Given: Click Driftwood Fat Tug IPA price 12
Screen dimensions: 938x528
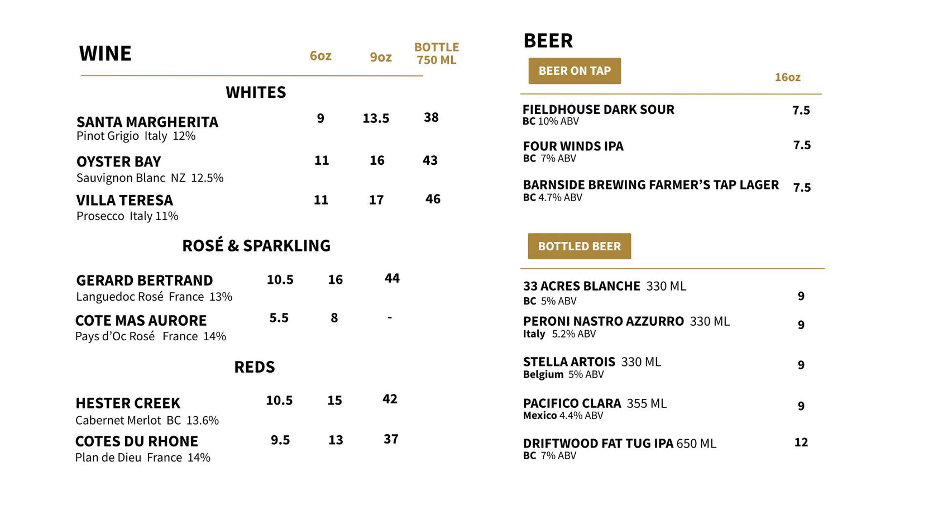Looking at the screenshot, I should pos(801,443).
